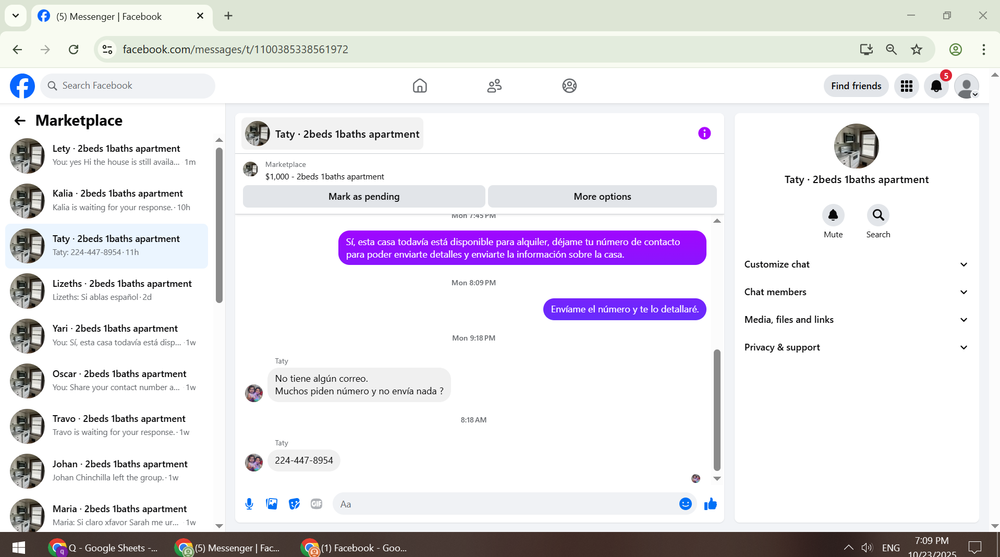Click the large listing photo in info panel

tap(857, 146)
